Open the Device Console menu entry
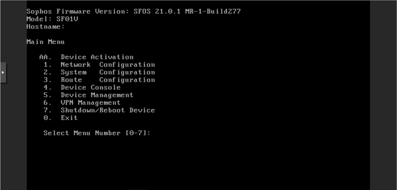The width and height of the screenshot is (397, 190). (x=90, y=87)
